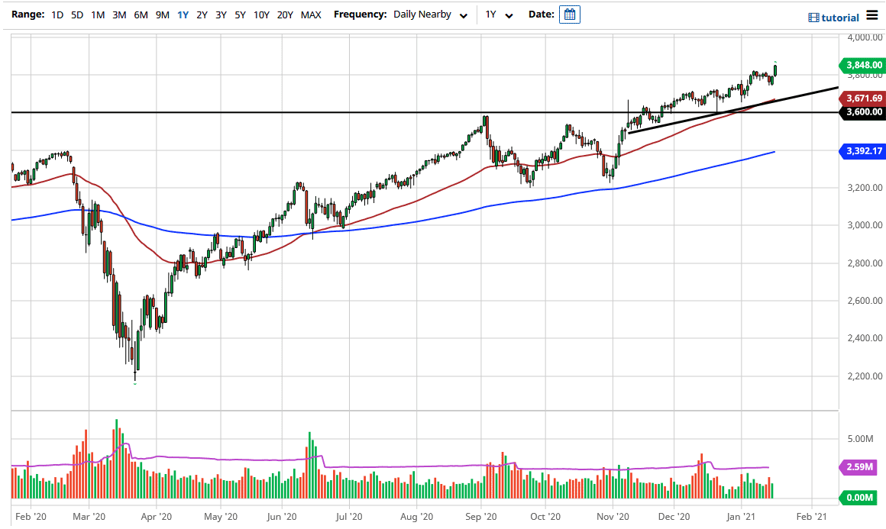Select the 9M range
This screenshot has width=886, height=529.
[161, 15]
